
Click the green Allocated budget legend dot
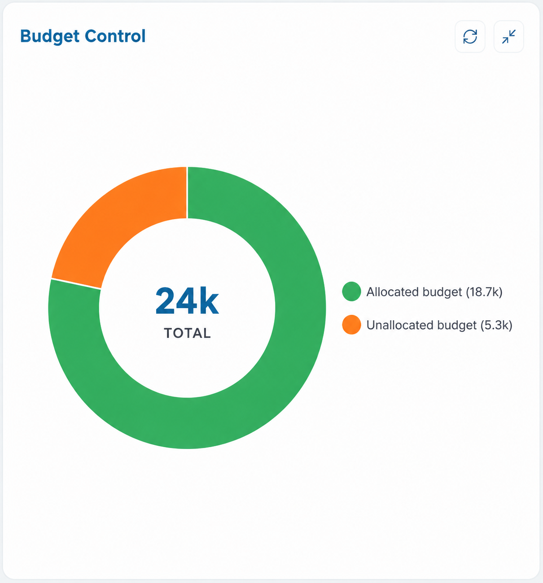tap(351, 291)
